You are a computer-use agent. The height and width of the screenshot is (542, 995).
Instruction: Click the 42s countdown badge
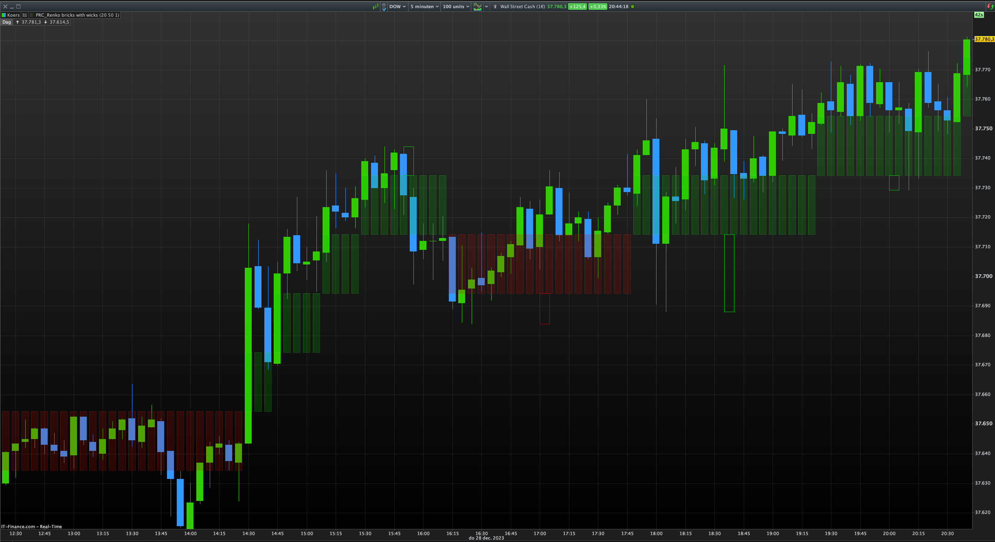click(x=979, y=15)
